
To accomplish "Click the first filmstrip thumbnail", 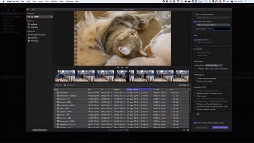I will pos(65,76).
